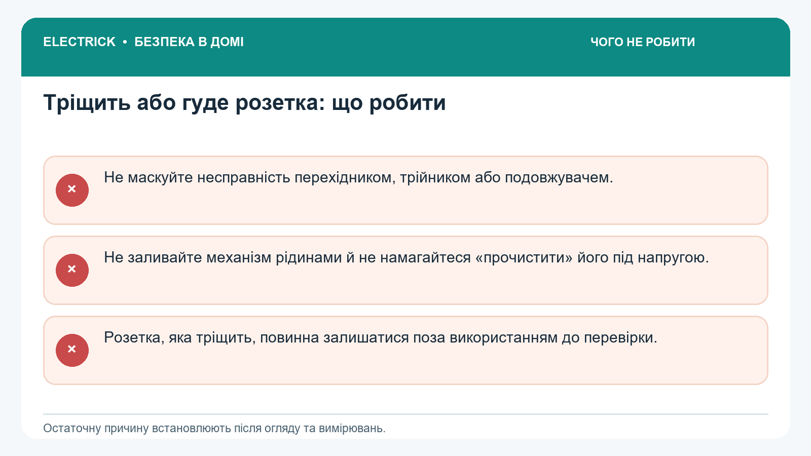The image size is (811, 456).
Task: Click the red X icon beside 'Не маскуйте несправність'
Action: tap(72, 190)
